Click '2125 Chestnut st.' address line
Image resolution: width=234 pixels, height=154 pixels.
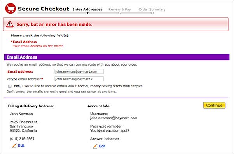pyautogui.click(x=24, y=122)
